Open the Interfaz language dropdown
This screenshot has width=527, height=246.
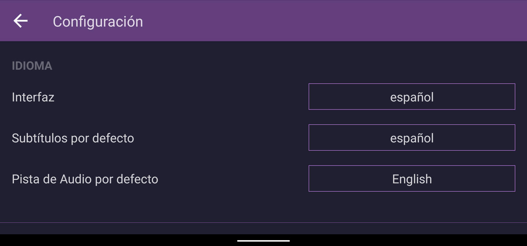click(x=412, y=97)
